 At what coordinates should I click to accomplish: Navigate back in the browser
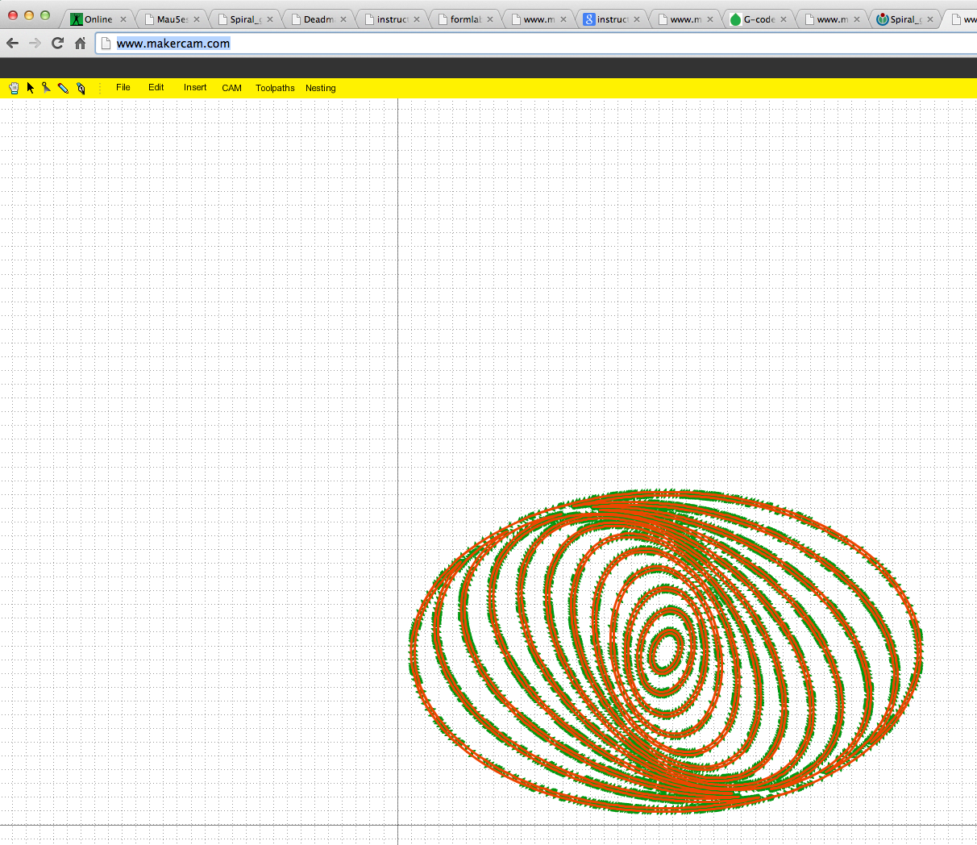tap(13, 44)
